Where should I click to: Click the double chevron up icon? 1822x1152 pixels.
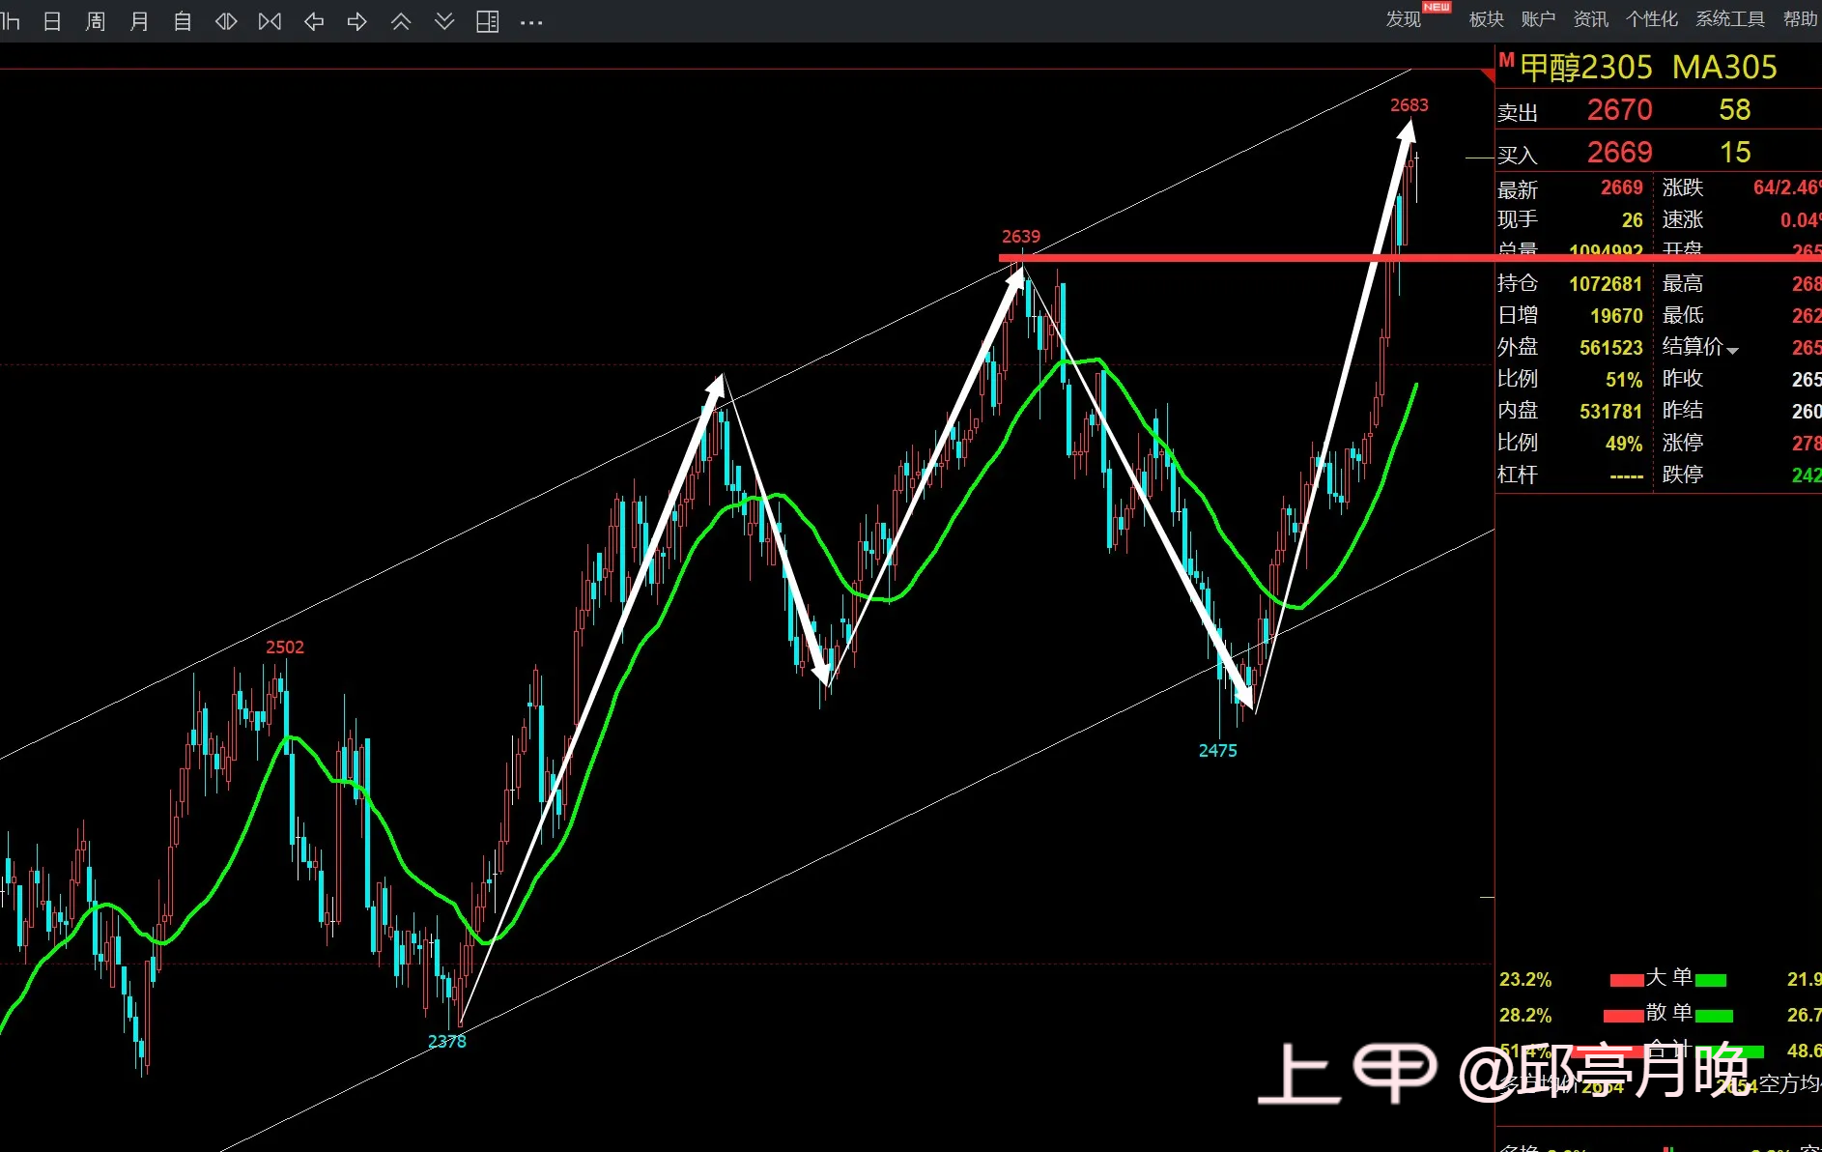(x=401, y=21)
